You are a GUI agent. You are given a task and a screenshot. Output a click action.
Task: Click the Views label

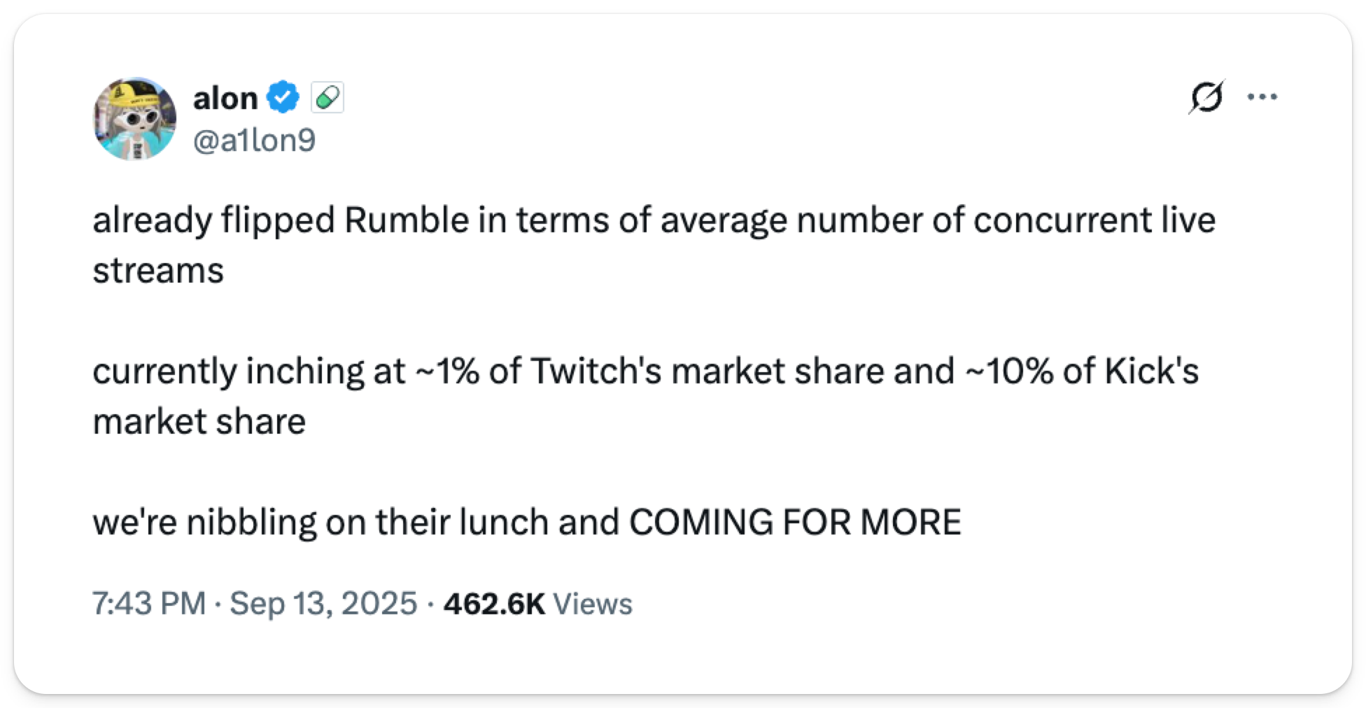593,604
